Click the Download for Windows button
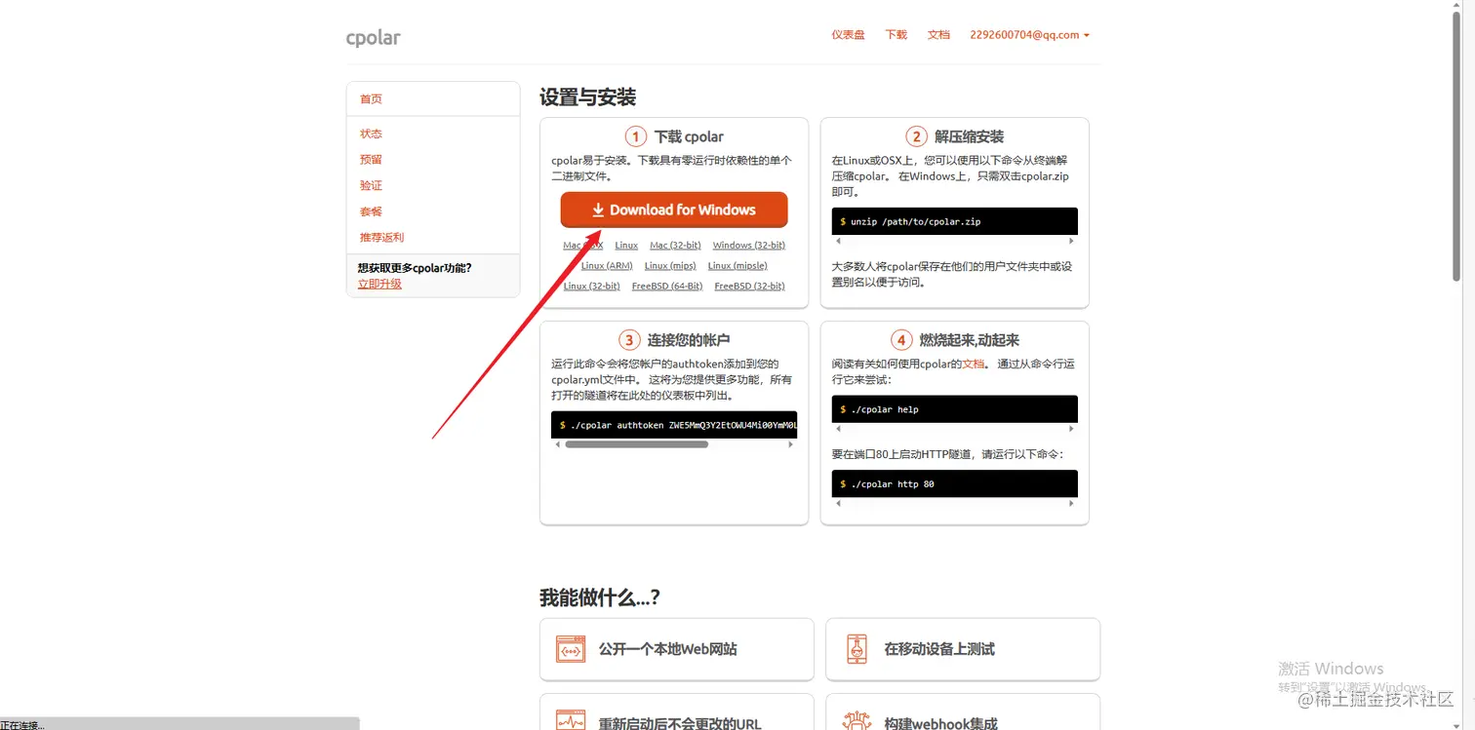Image resolution: width=1475 pixels, height=730 pixels. 674,210
